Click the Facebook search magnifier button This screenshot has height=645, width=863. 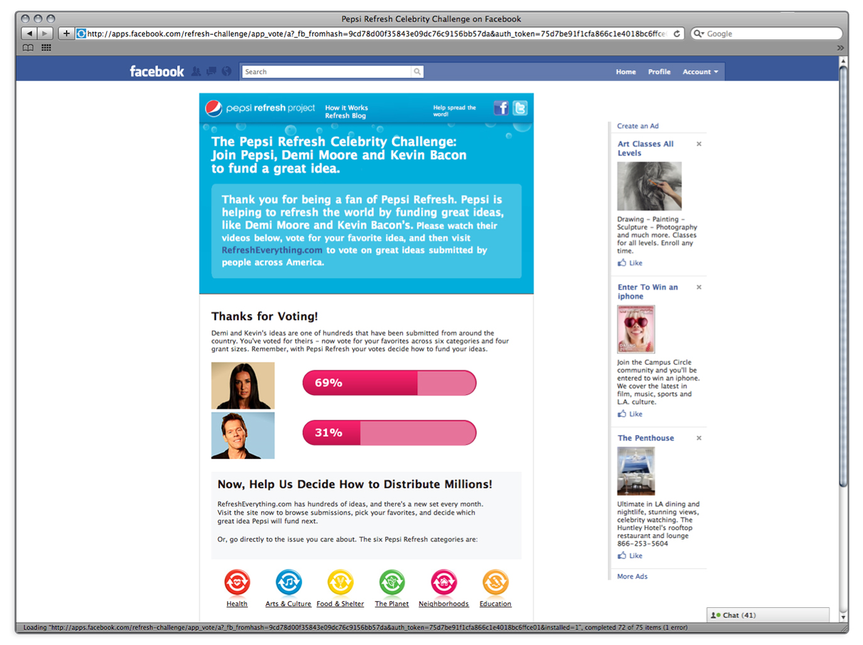click(x=417, y=72)
